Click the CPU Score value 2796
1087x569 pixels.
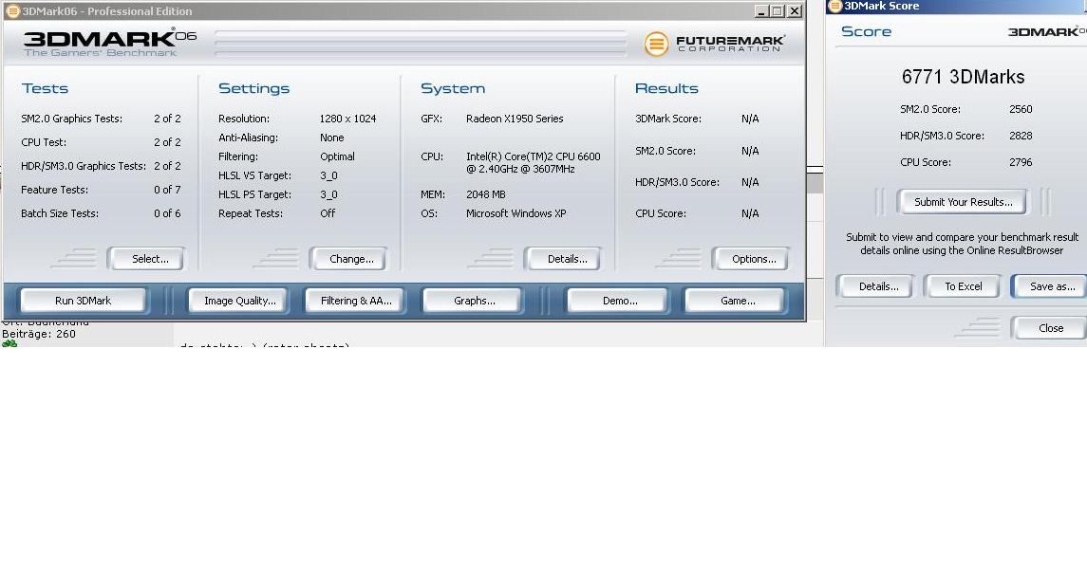(x=1021, y=162)
